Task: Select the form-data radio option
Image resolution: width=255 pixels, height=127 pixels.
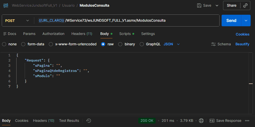Action: [x=23, y=44]
